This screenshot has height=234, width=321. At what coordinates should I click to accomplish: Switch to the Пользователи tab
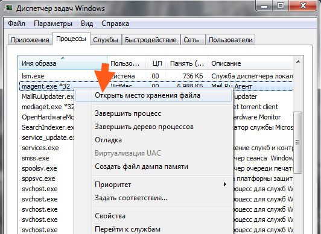(x=230, y=40)
